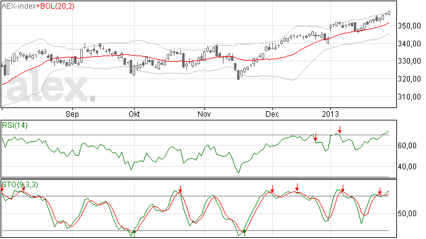The image size is (426, 239).
Task: Click the green buy star at Okt stochastic low
Action: [x=134, y=232]
